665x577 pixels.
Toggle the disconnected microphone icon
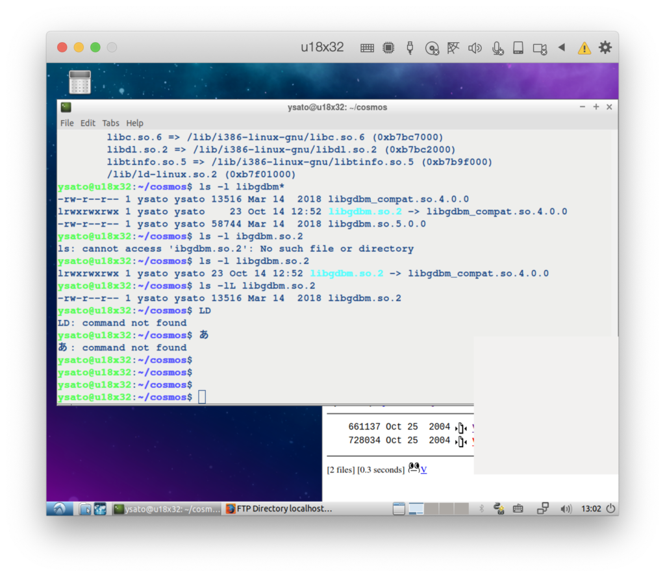pyautogui.click(x=497, y=47)
